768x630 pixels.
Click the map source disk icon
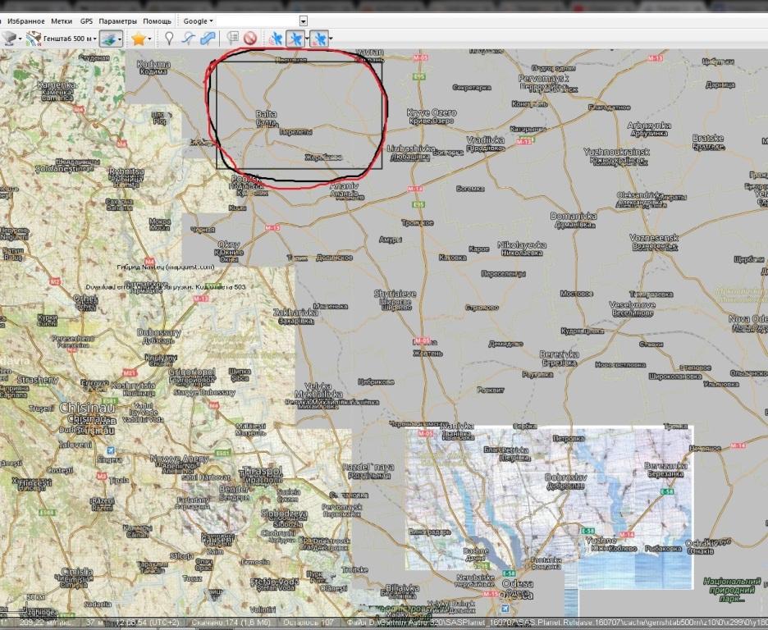(x=10, y=38)
